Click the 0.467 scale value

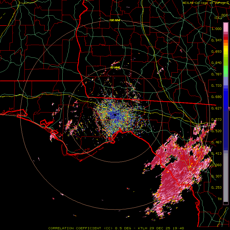coord(216,142)
